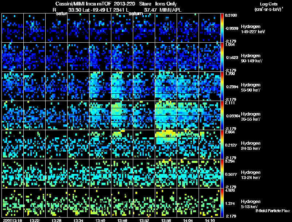Click the '2.604' color scale value
Image resolution: width=292 pixels, height=222 pixels.
click(x=230, y=132)
